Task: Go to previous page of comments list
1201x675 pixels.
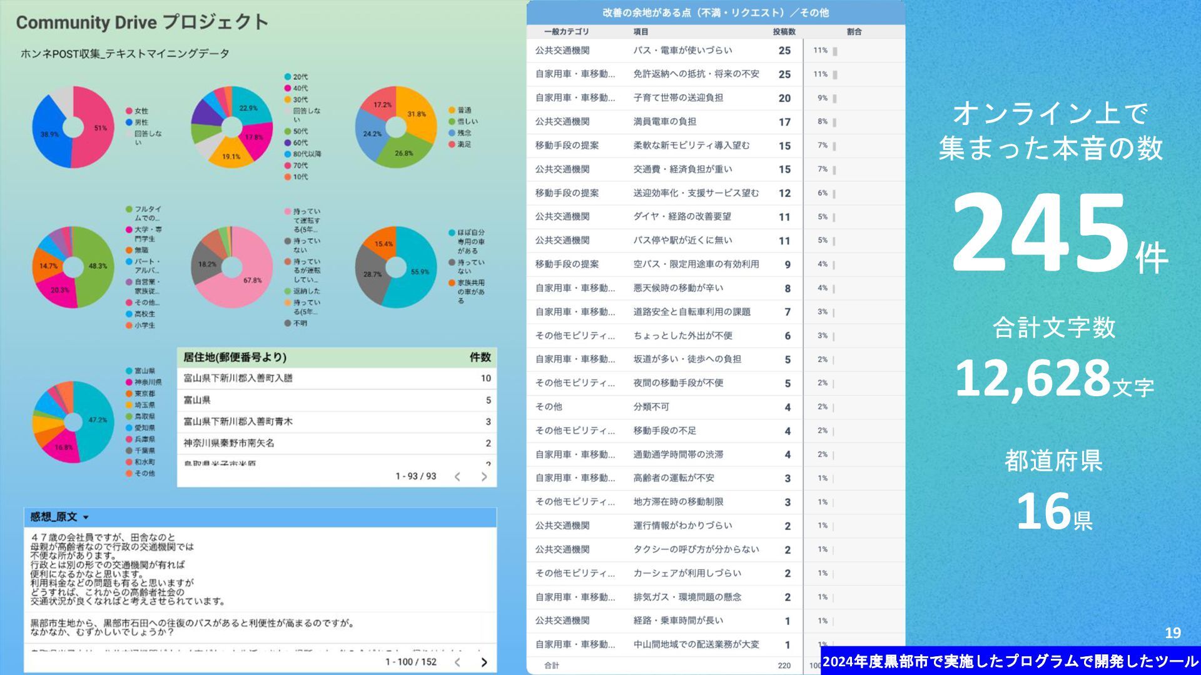Action: (x=457, y=662)
